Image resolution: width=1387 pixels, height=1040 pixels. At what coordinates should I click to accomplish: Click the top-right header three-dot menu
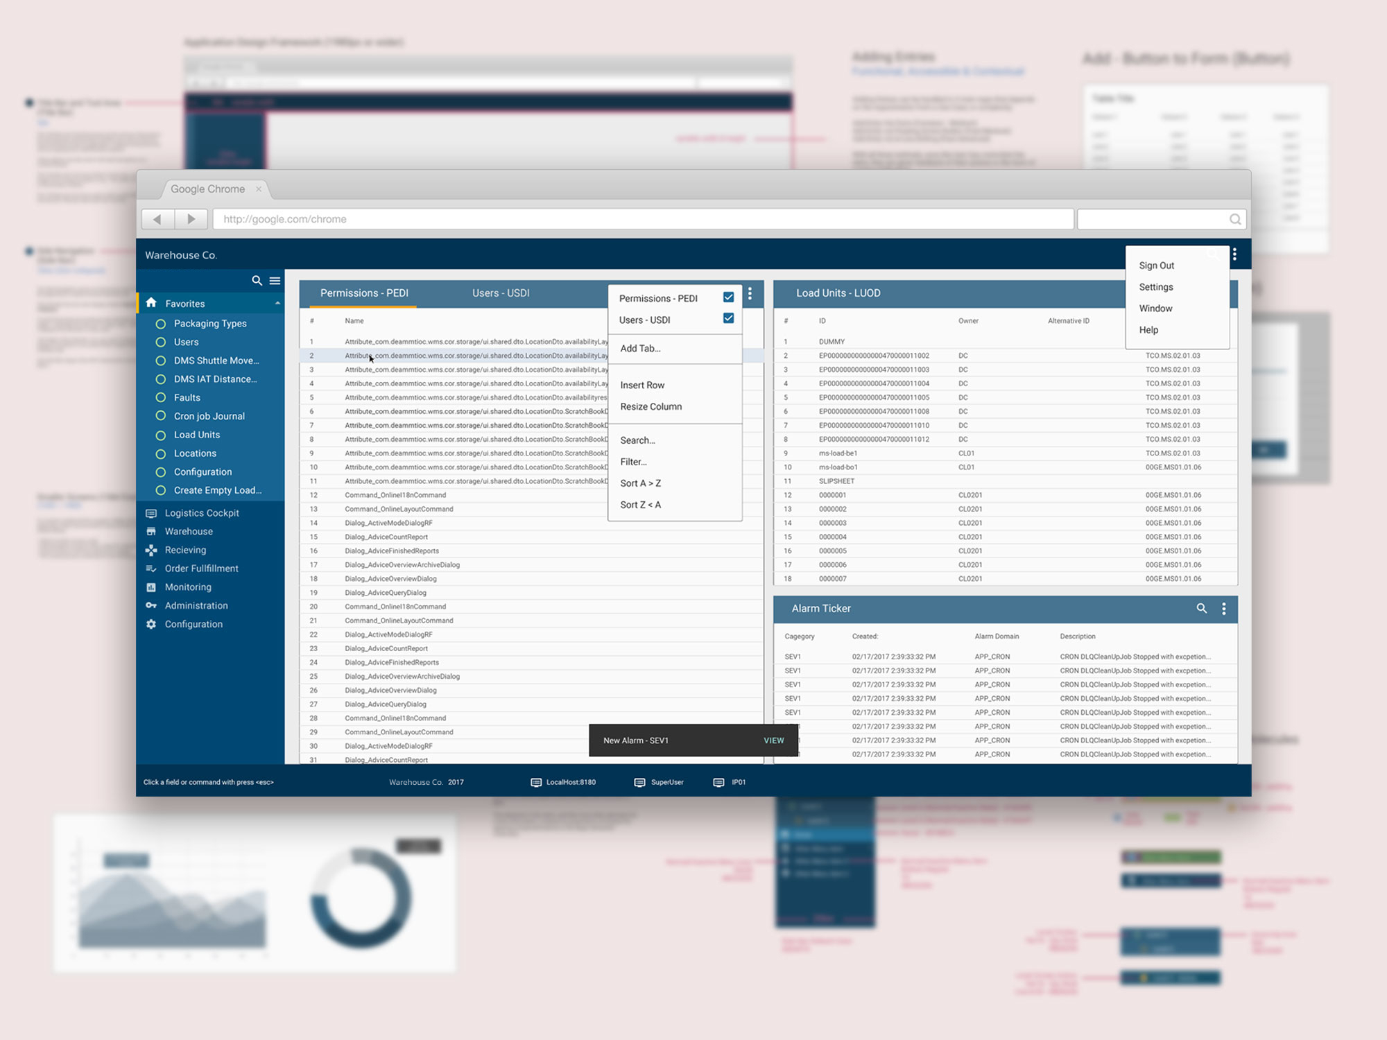tap(1234, 254)
